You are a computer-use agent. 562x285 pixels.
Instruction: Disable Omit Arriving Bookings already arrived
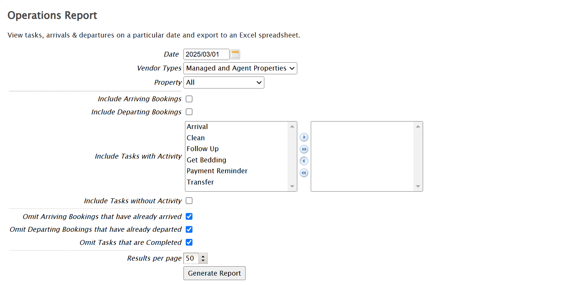[x=189, y=216]
